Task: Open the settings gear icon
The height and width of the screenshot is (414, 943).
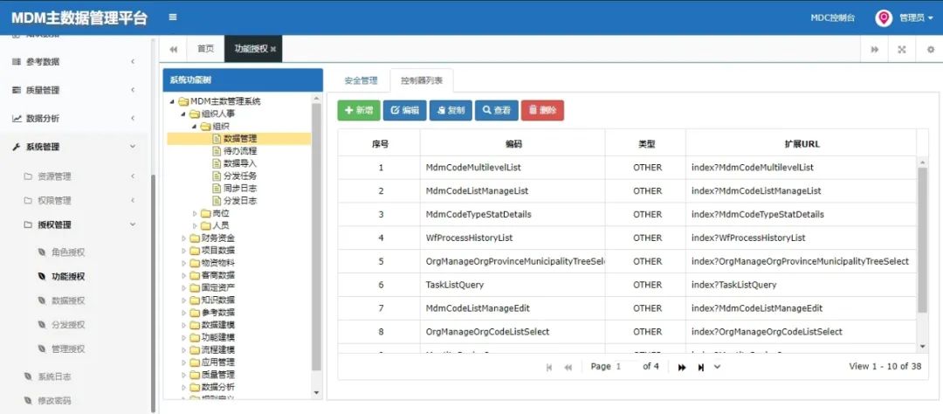Action: point(931,49)
